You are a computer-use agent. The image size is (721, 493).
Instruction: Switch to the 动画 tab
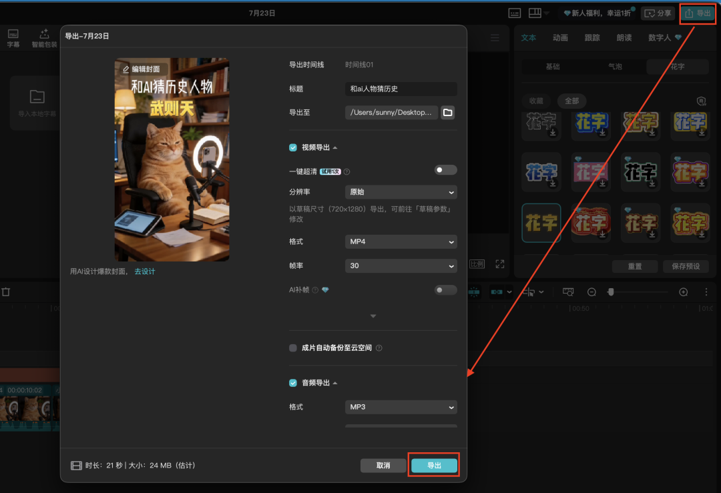click(560, 37)
